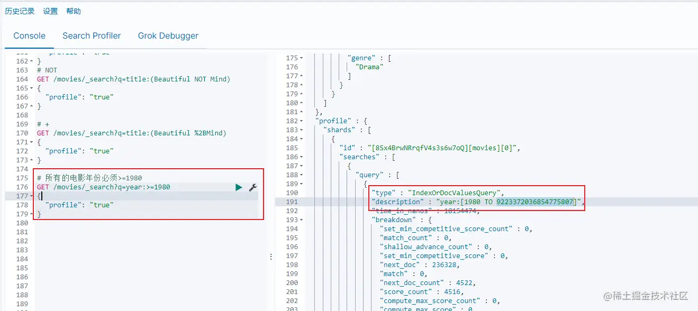Open the wrench options menu for request
The image size is (698, 311).
252,187
